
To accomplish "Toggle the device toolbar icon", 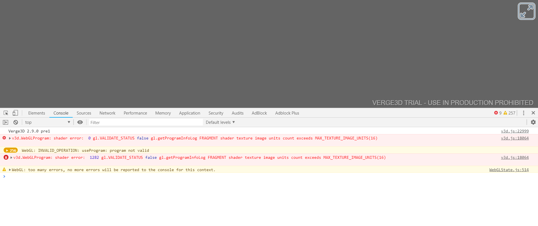I will pos(15,113).
